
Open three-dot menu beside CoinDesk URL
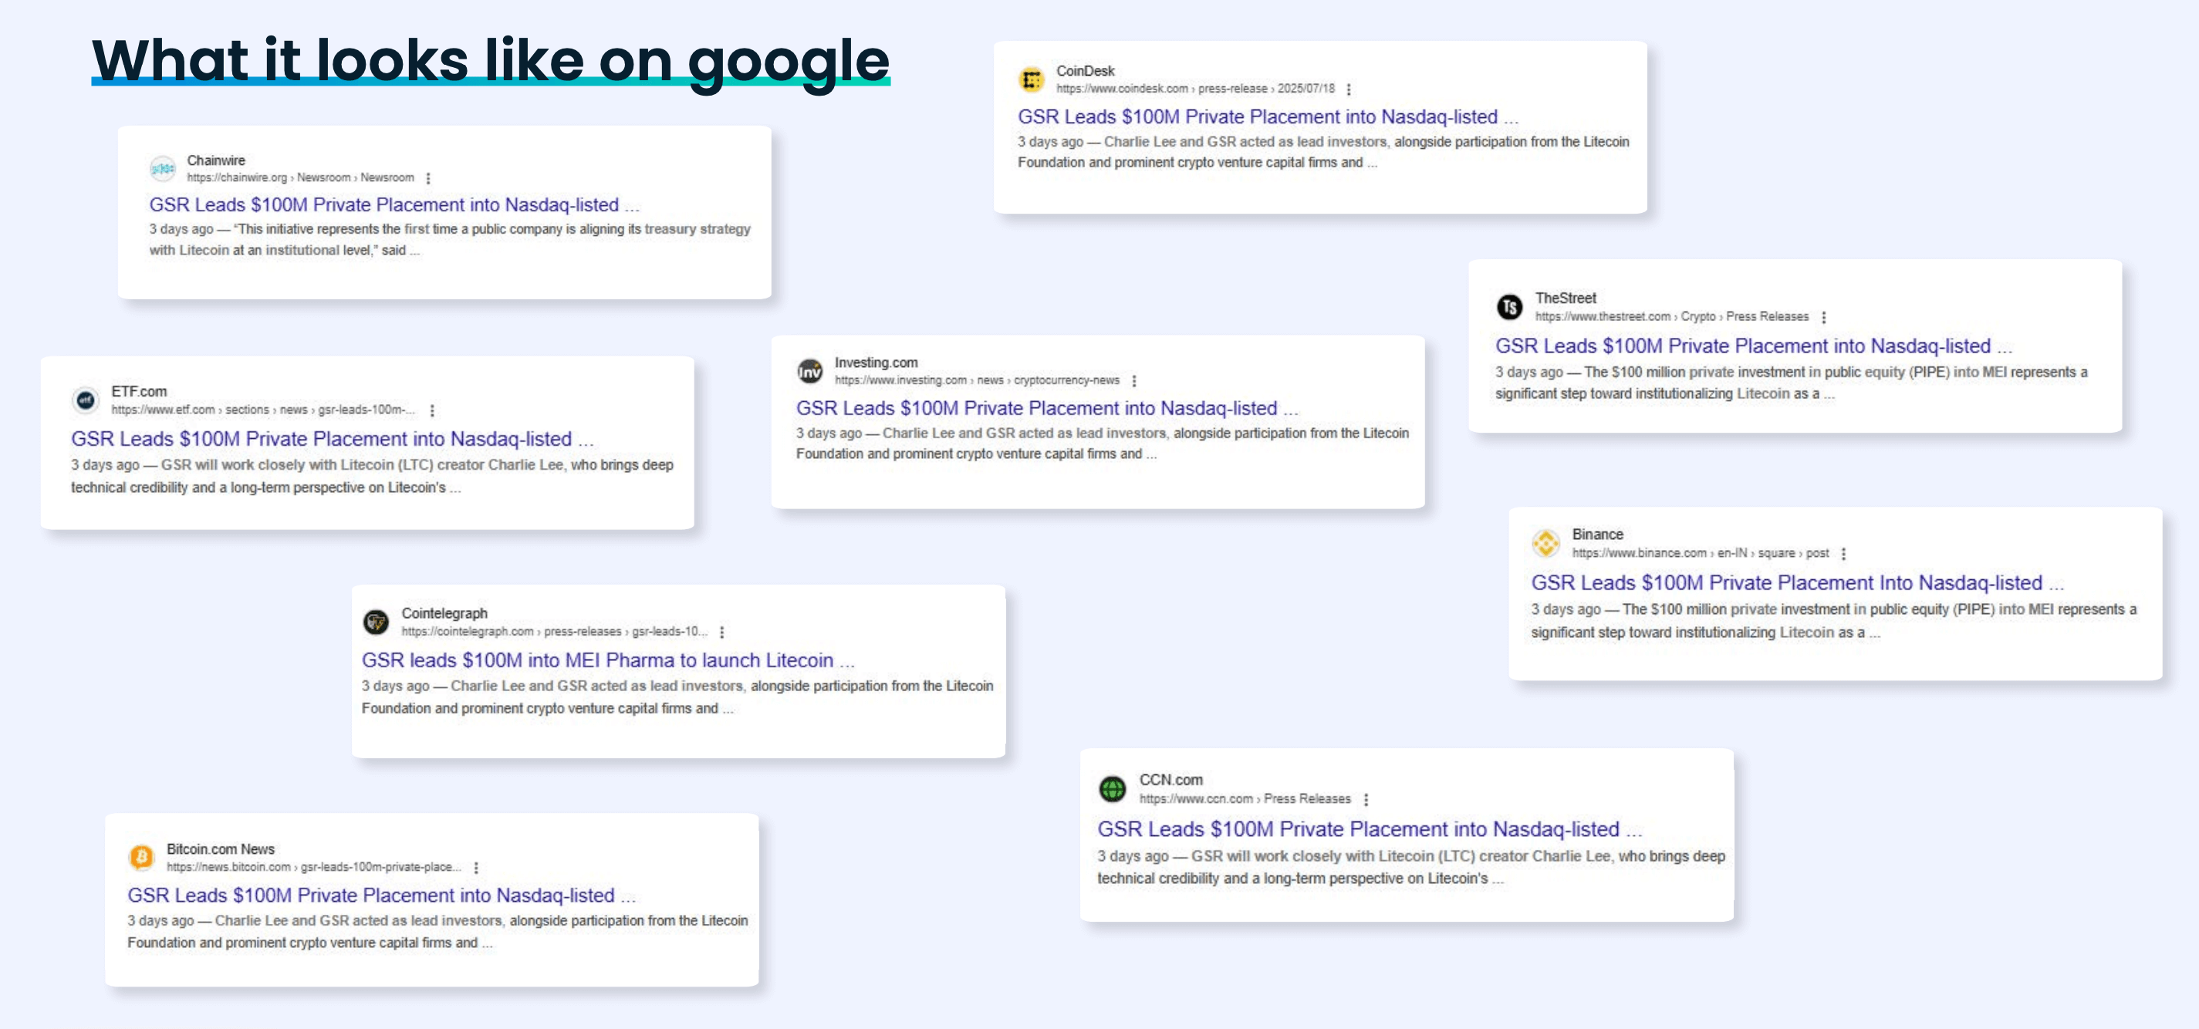click(1349, 89)
